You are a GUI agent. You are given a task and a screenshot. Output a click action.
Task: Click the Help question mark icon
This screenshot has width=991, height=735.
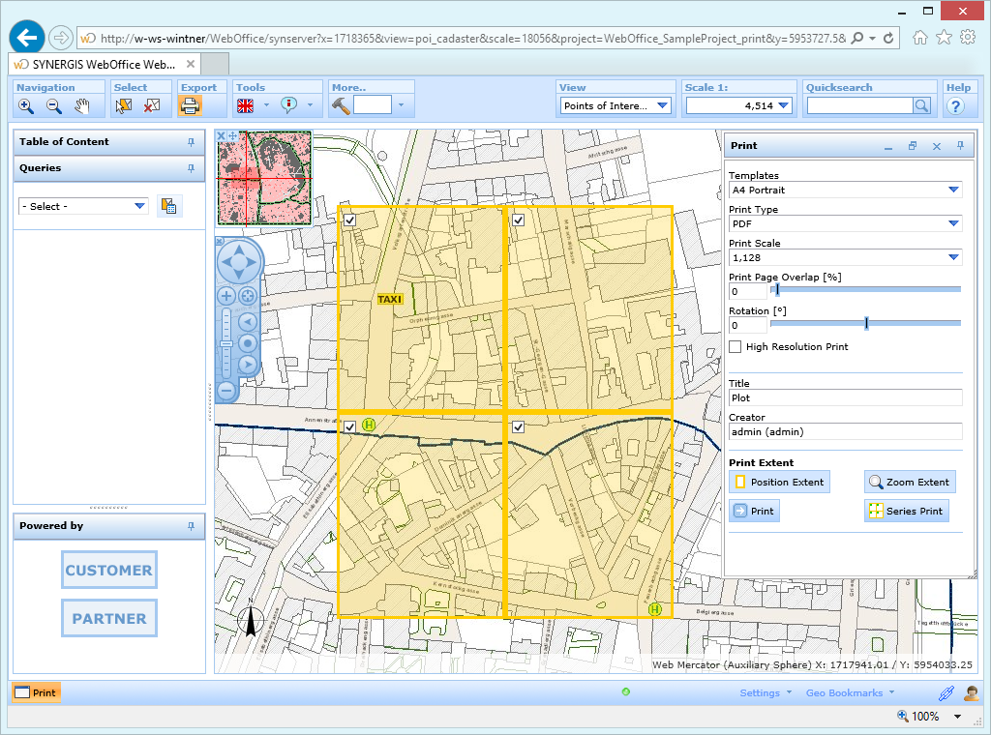pyautogui.click(x=956, y=106)
